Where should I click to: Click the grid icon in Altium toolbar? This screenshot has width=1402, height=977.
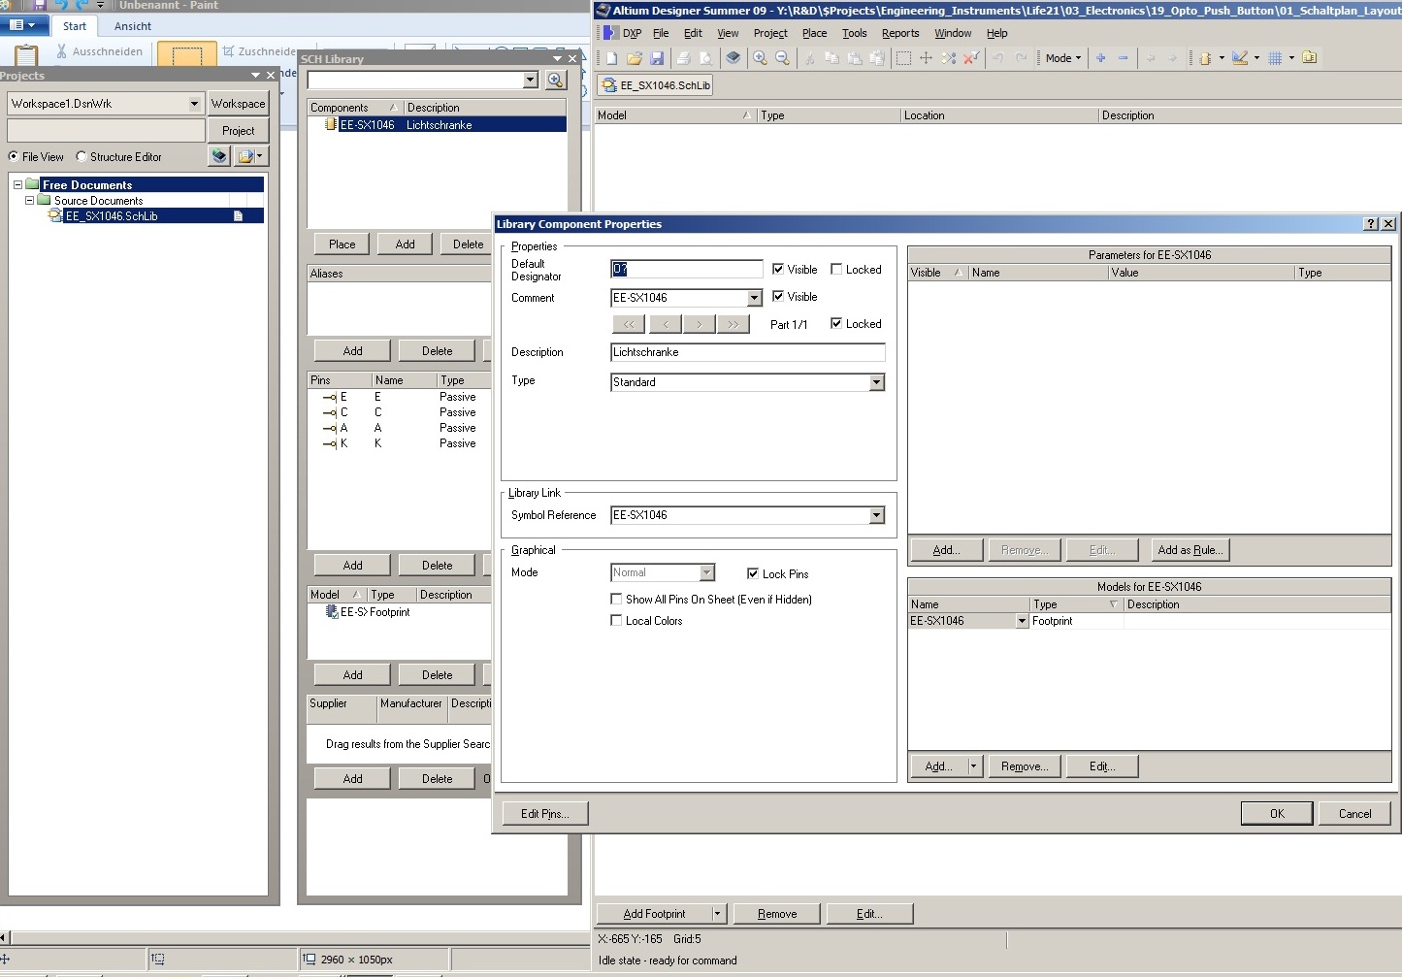click(x=1276, y=58)
